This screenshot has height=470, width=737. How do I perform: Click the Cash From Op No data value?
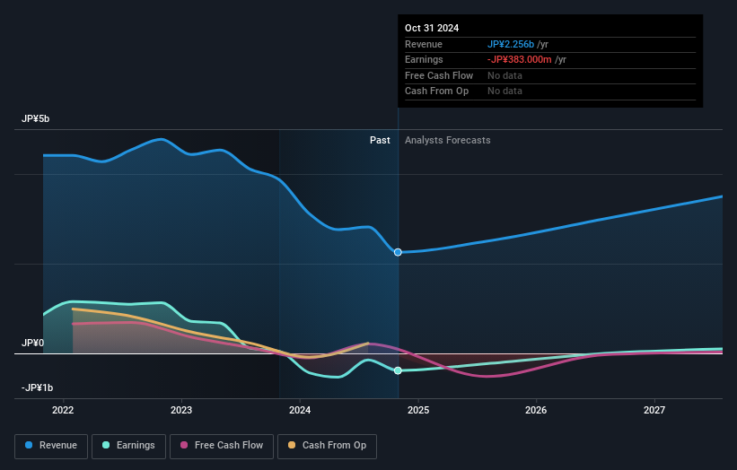point(504,91)
